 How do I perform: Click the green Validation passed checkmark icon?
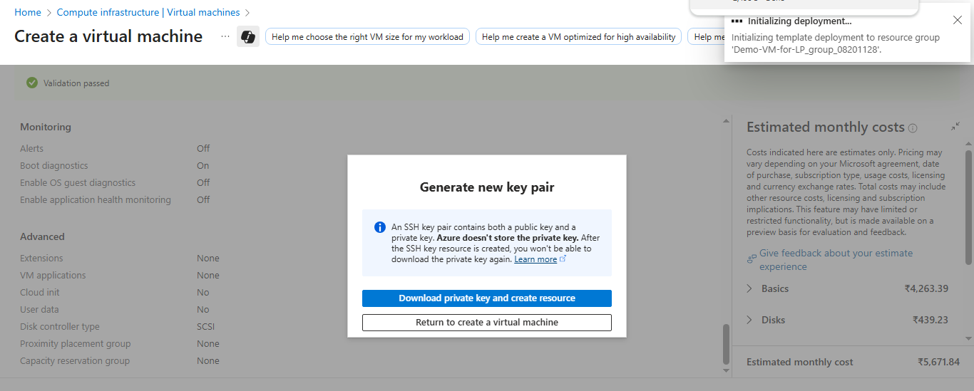(x=31, y=83)
